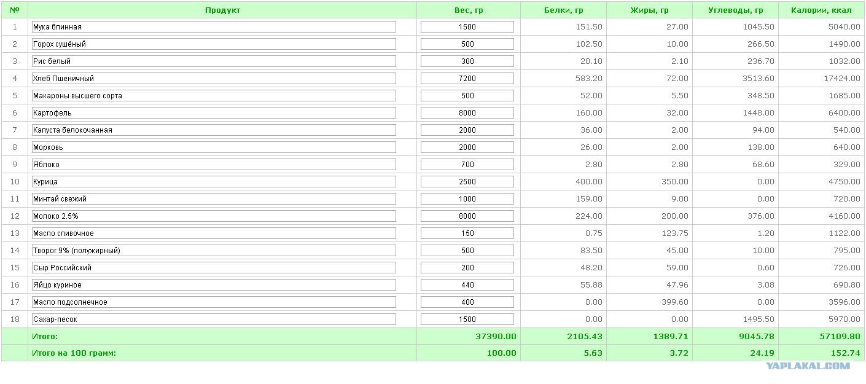
Task: Click the protein value 583.20
Action: 588,79
